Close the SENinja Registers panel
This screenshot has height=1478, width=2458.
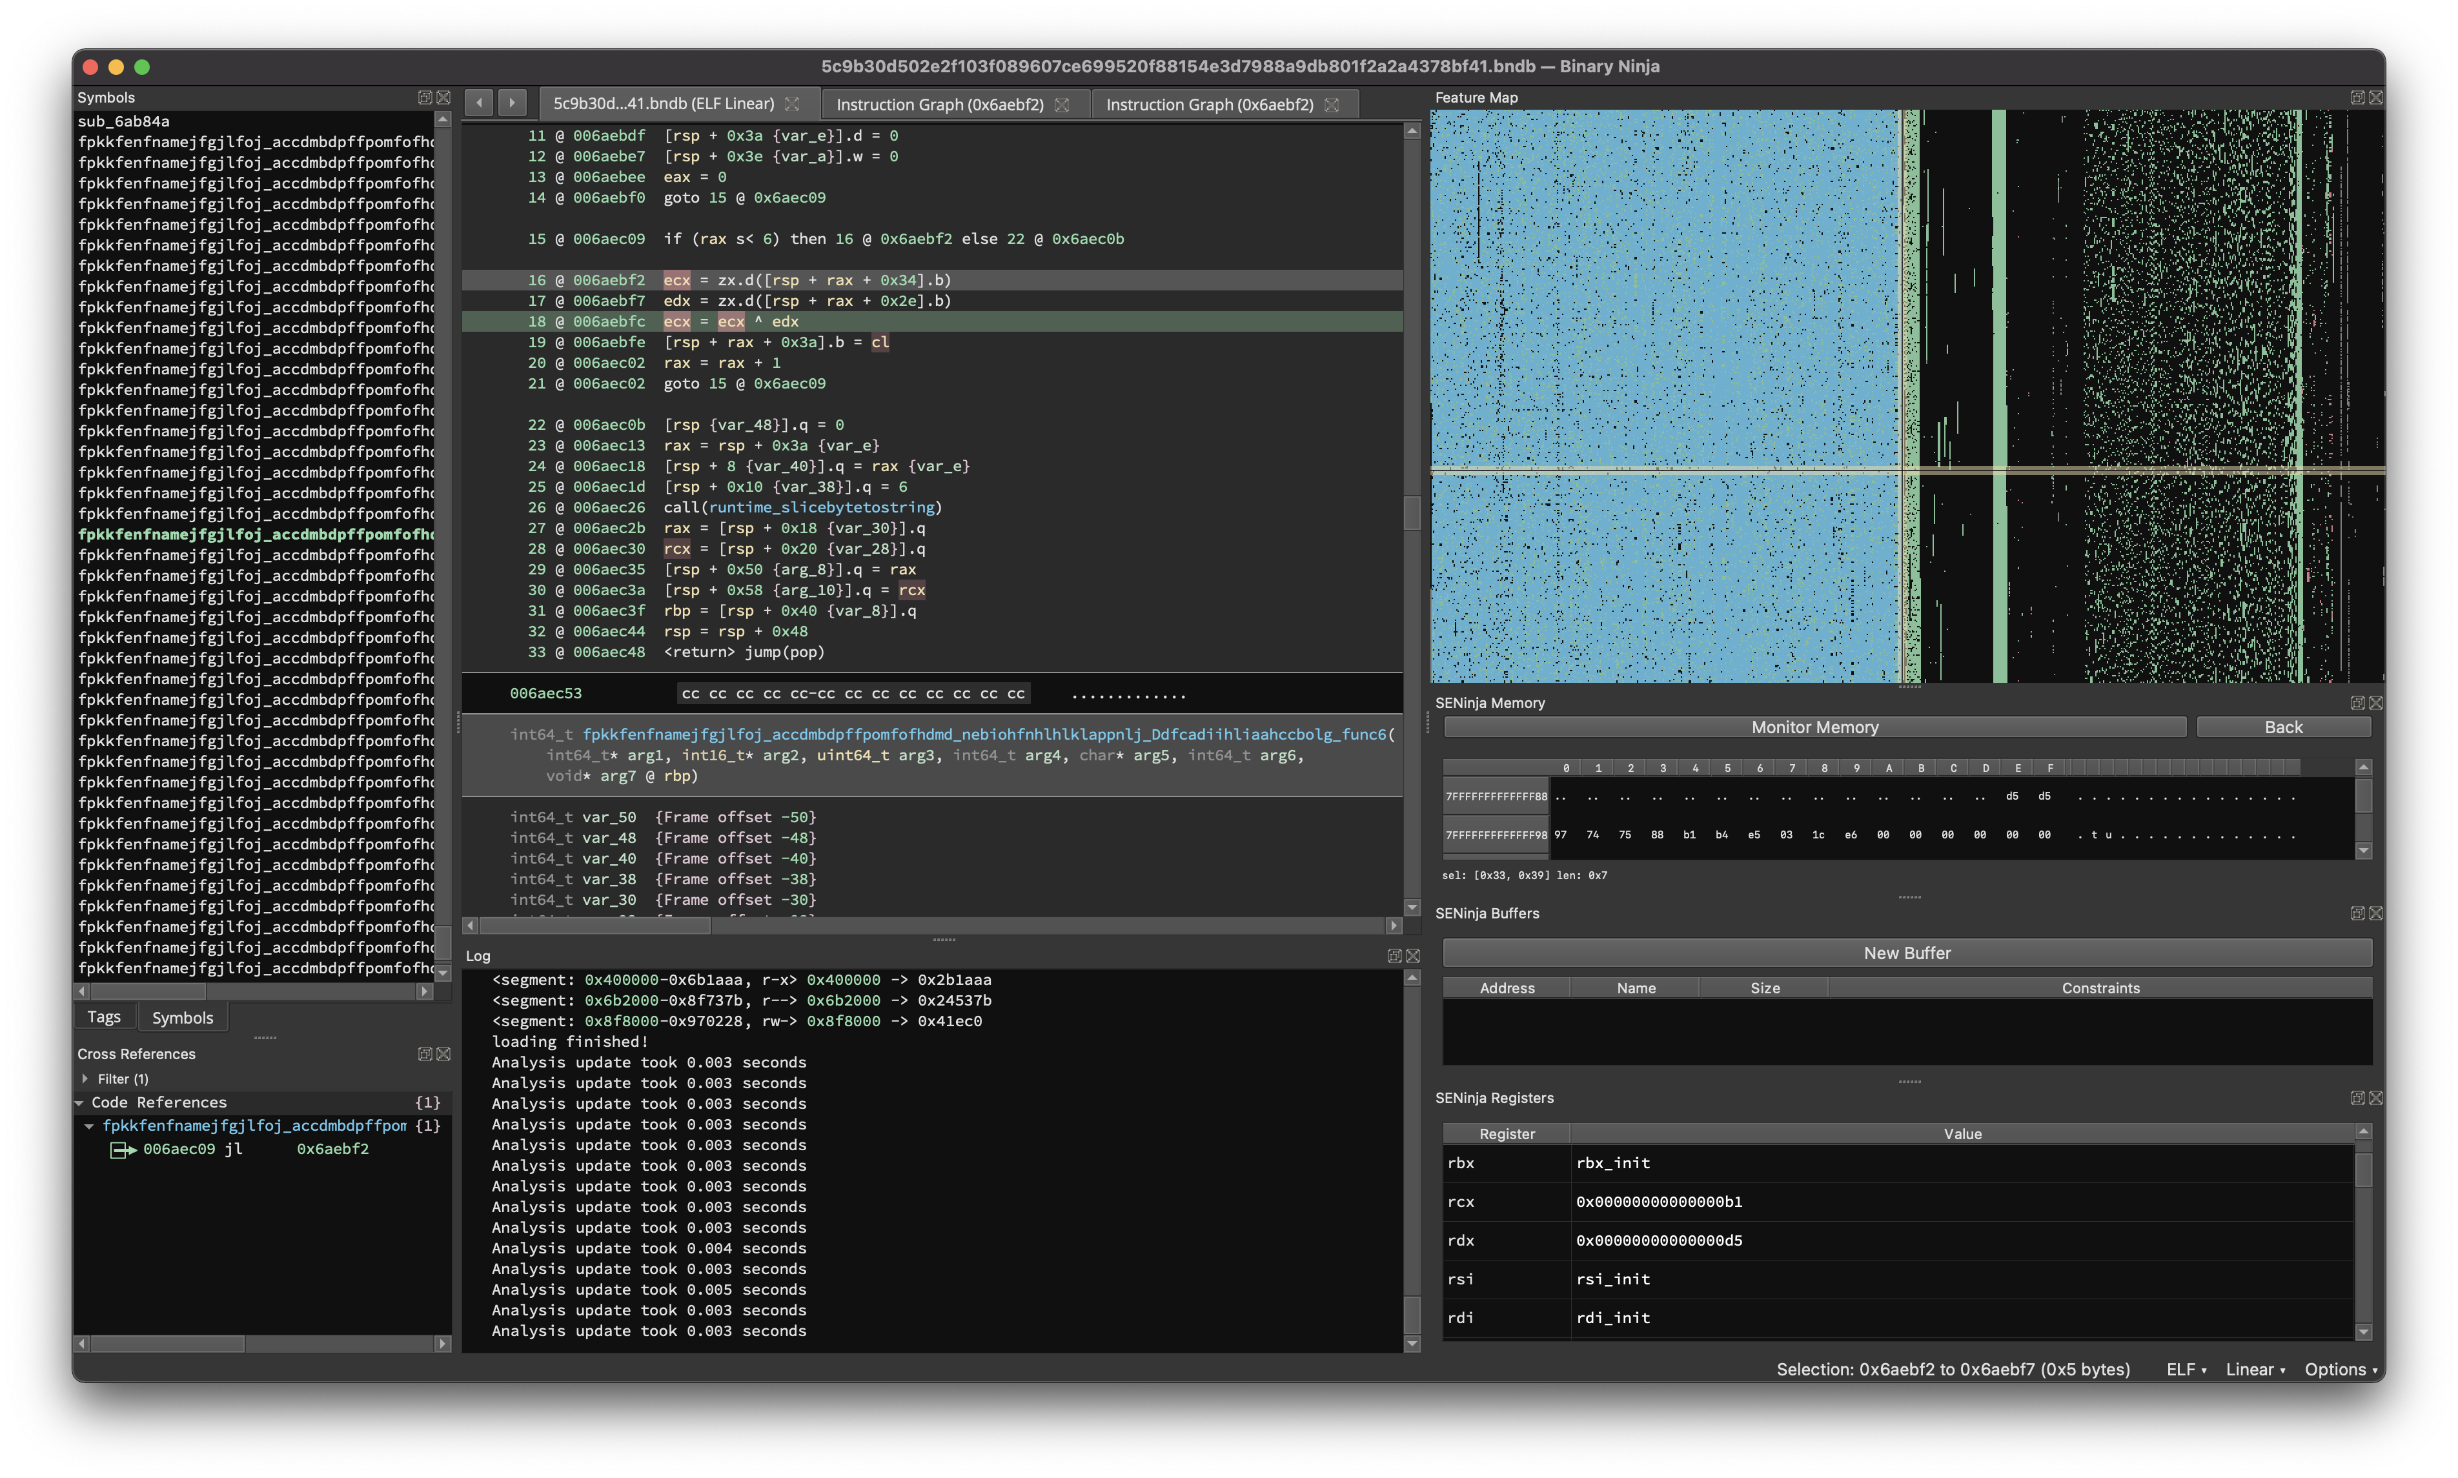(2376, 1098)
